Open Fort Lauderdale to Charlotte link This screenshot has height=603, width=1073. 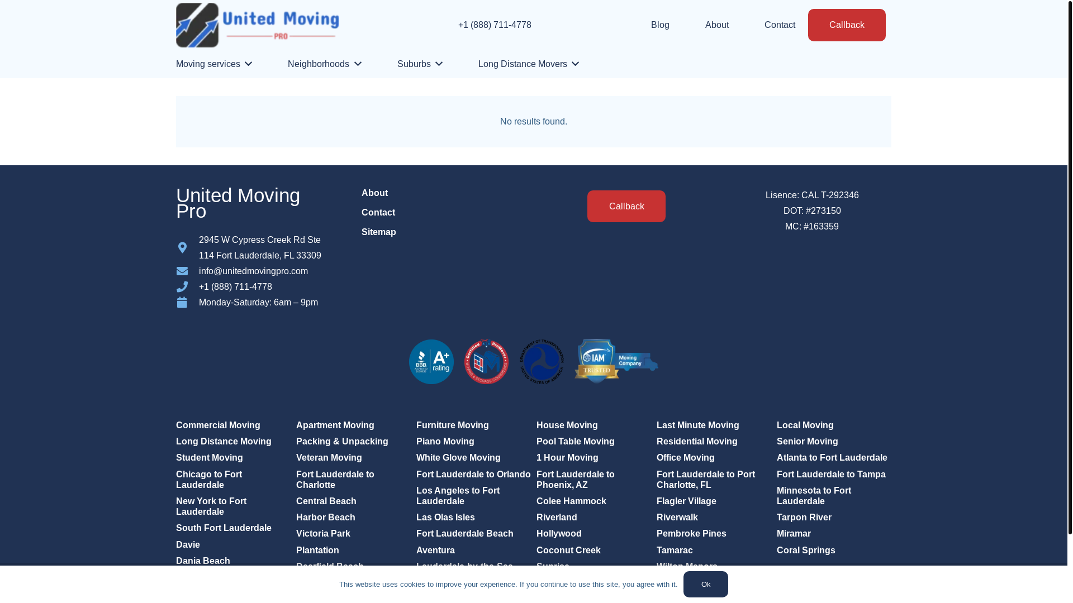(x=335, y=480)
